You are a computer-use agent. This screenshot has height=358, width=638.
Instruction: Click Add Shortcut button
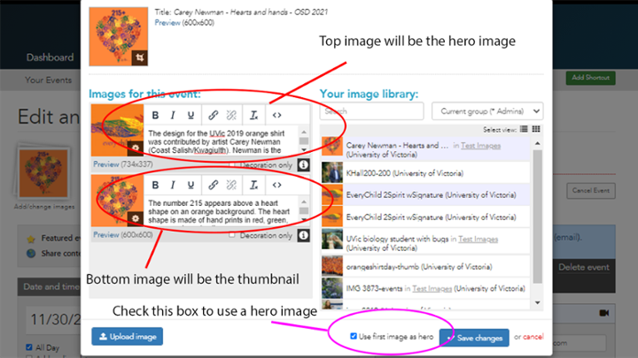point(591,78)
